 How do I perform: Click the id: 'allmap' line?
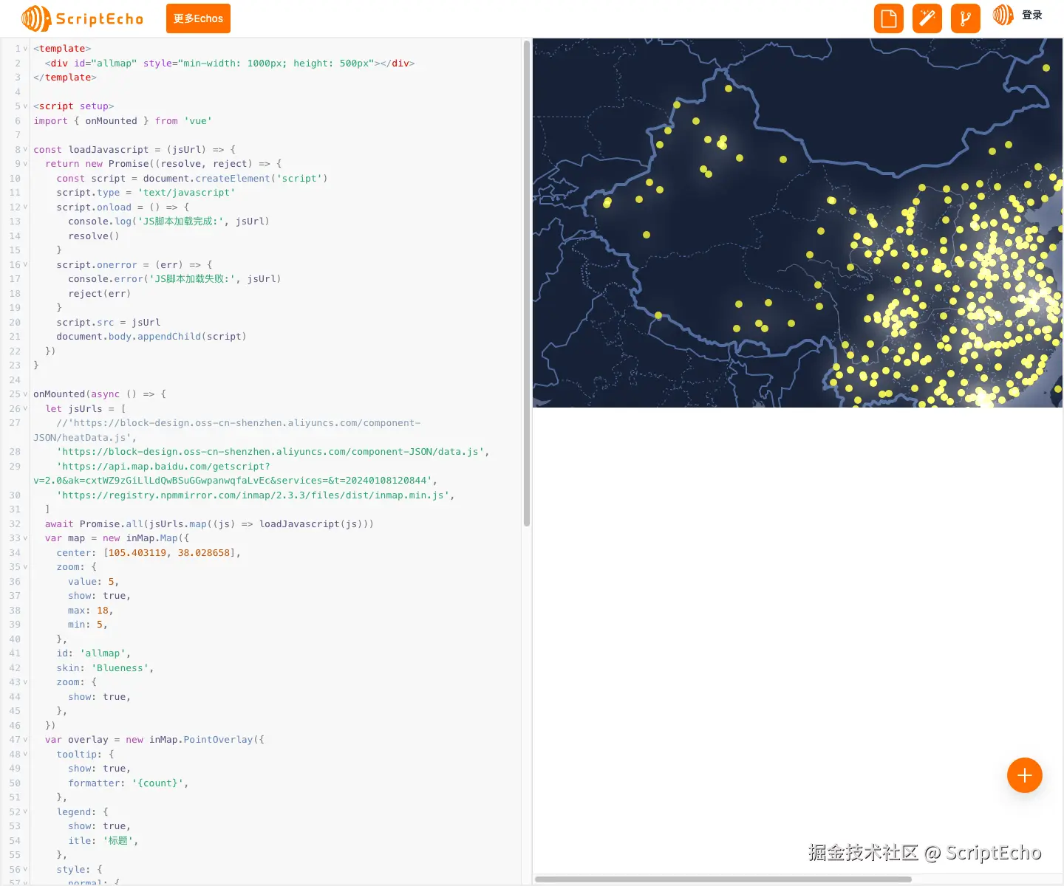[x=93, y=653]
